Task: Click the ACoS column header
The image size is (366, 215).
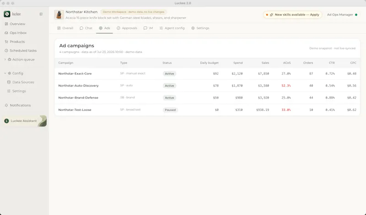Action: tap(287, 63)
